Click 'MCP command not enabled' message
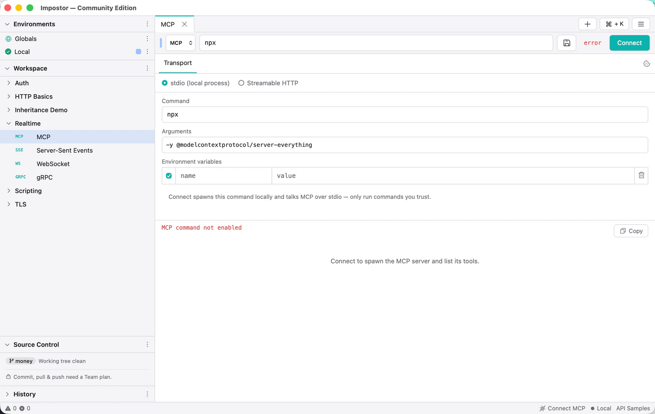 (201, 227)
